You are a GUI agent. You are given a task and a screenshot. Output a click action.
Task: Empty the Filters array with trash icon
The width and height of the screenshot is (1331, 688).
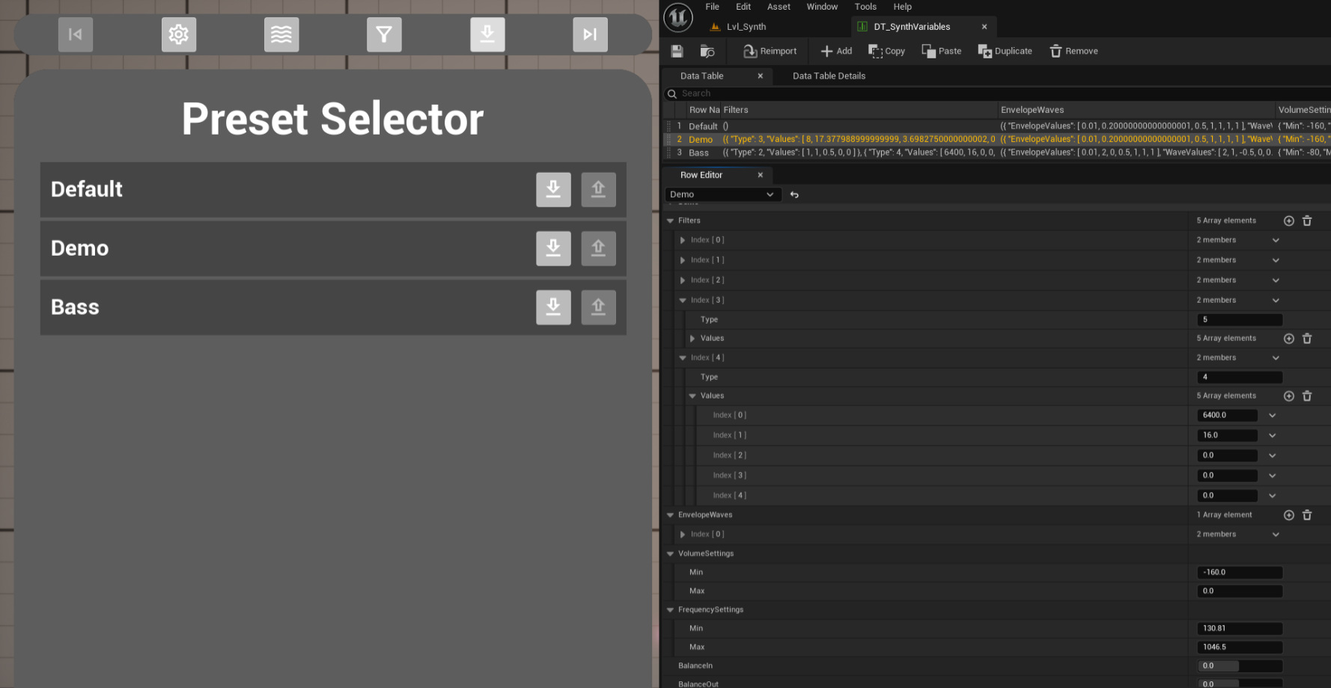click(x=1307, y=221)
